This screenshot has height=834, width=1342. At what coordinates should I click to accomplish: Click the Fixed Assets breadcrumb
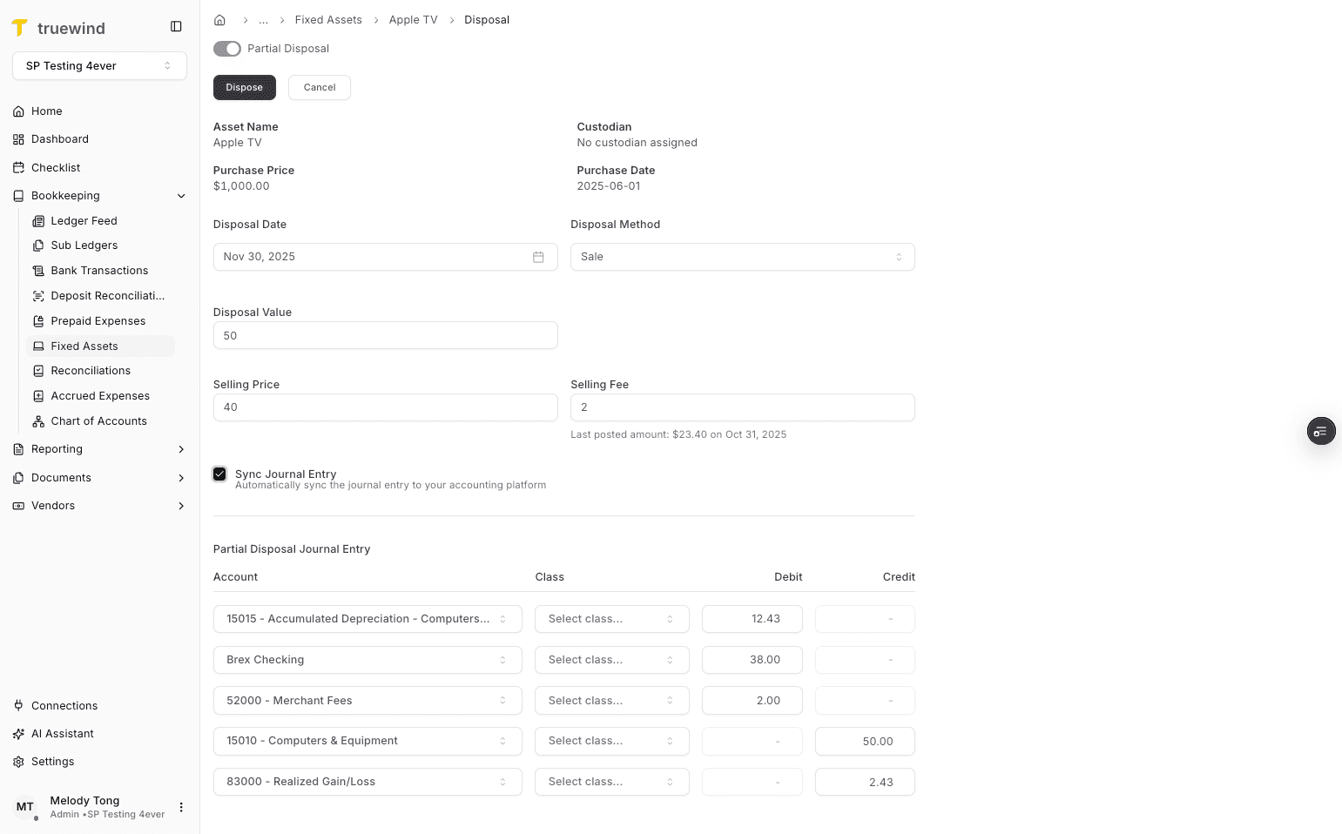point(328,19)
